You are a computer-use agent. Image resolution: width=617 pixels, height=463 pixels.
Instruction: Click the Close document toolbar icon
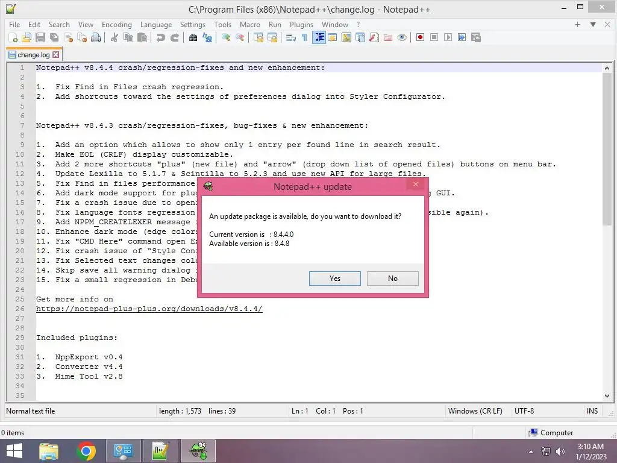coord(68,37)
